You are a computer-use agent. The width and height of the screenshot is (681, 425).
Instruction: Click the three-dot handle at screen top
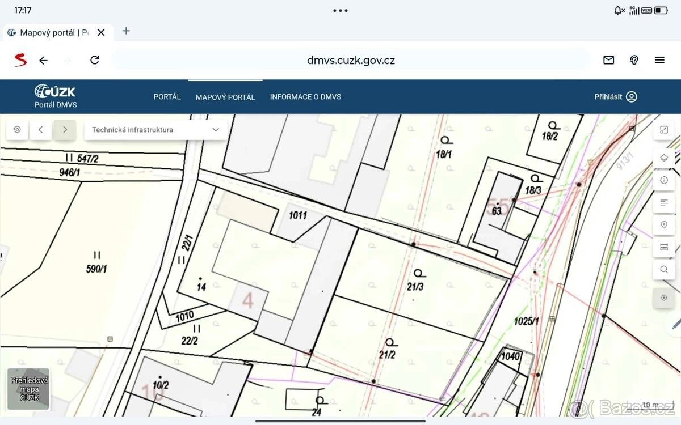(x=340, y=10)
